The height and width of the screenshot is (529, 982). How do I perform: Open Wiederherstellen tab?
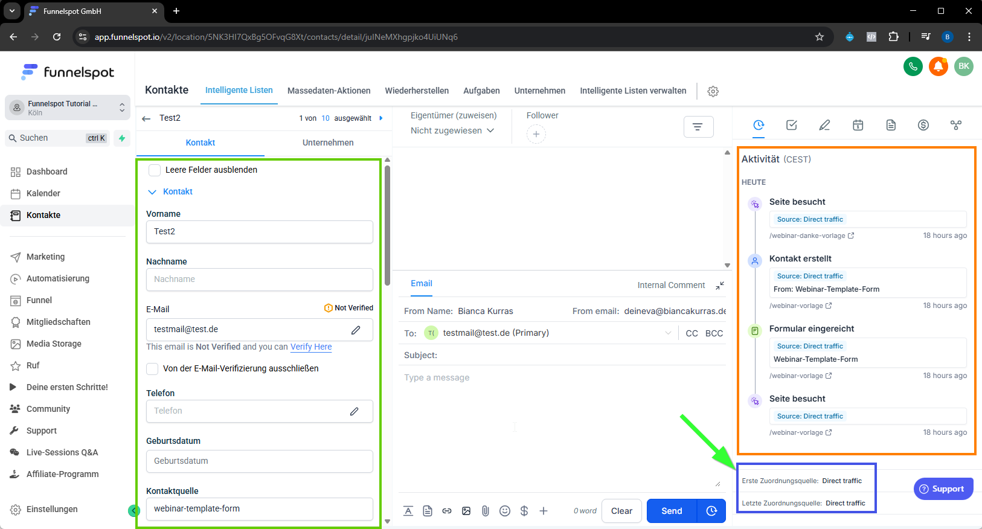417,91
